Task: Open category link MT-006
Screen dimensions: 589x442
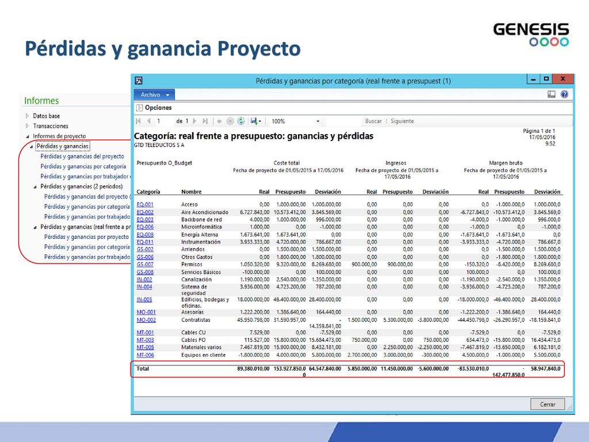Action: 146,355
